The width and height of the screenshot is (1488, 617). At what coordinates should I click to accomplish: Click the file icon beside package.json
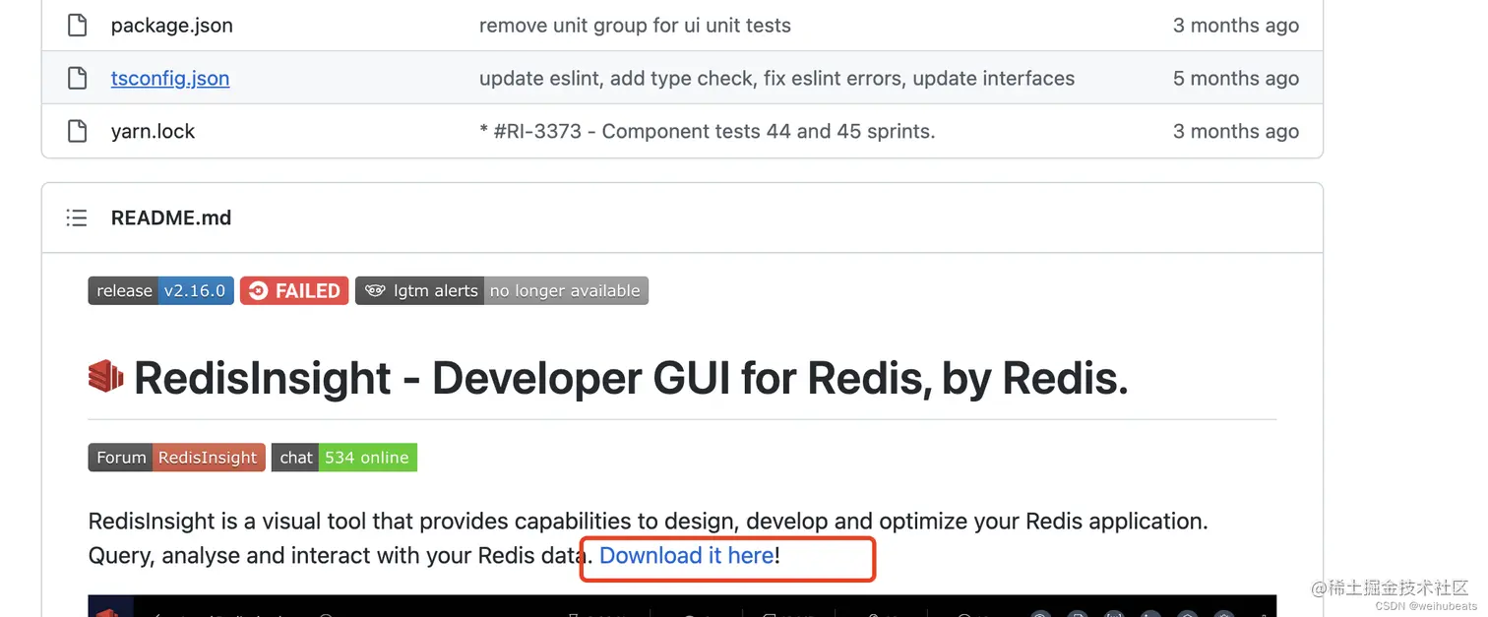[77, 26]
